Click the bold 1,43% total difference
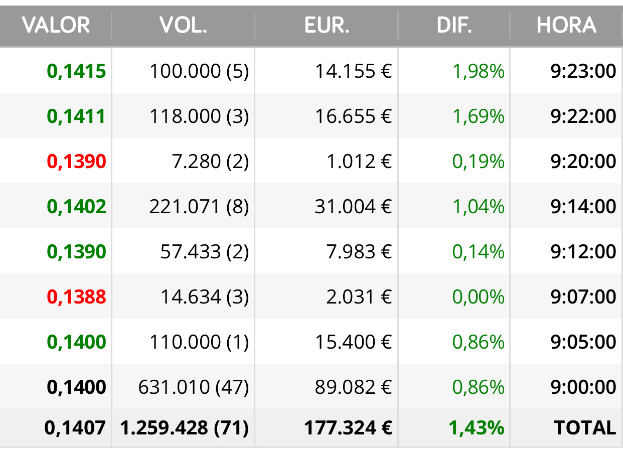Image resolution: width=623 pixels, height=452 pixels. (476, 428)
